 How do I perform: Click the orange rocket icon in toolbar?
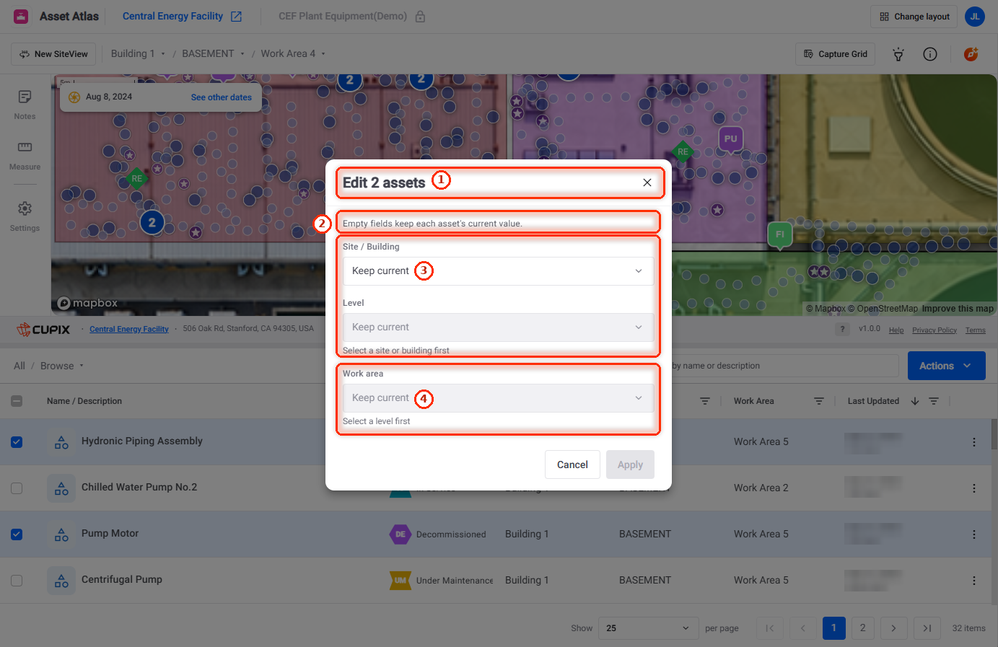click(971, 54)
